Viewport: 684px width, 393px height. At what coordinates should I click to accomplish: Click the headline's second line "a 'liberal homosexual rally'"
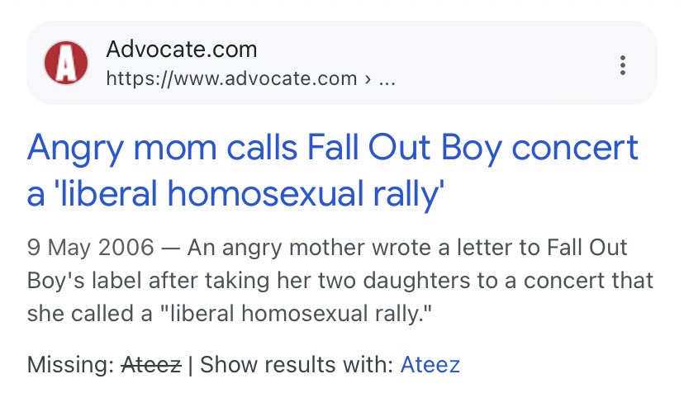click(x=236, y=195)
